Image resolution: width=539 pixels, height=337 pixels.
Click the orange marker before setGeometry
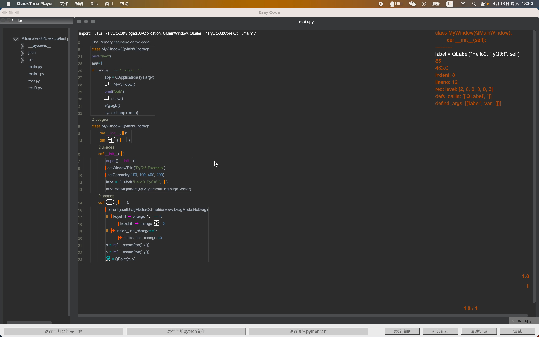(105, 175)
